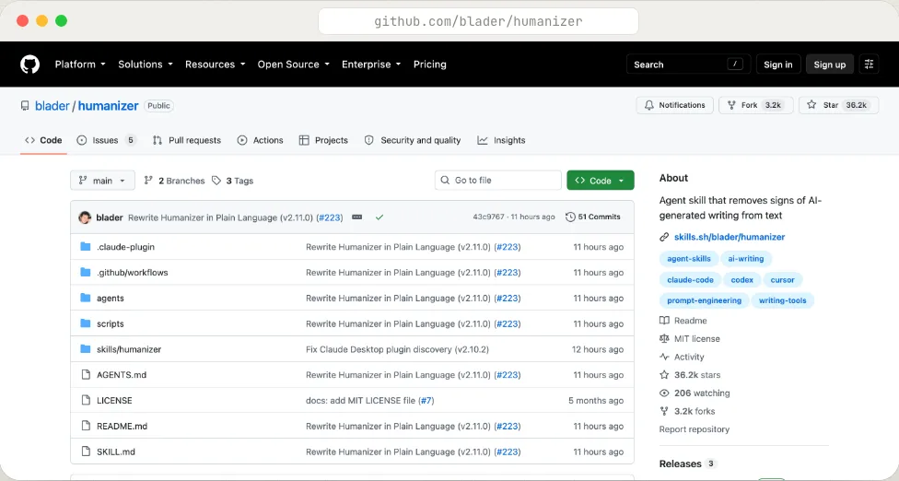Open the skills.sh/blader/humanizer link
This screenshot has width=899, height=481.
(730, 237)
